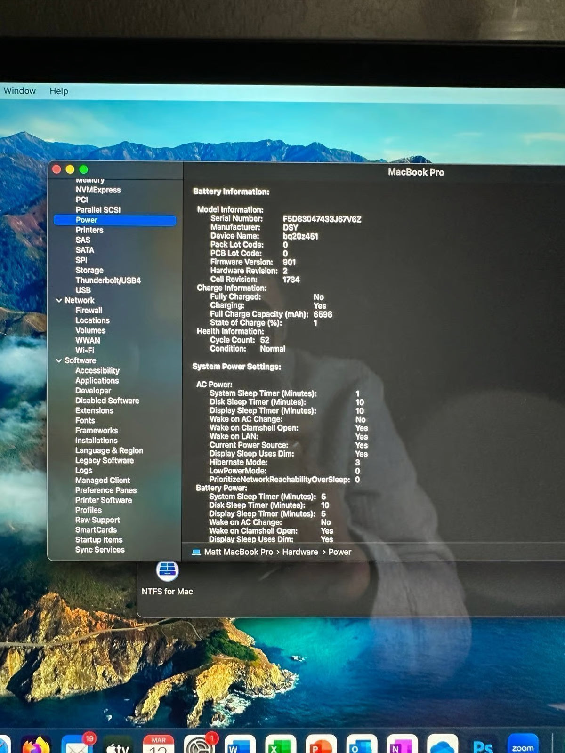Select Firewall under Network

[89, 311]
